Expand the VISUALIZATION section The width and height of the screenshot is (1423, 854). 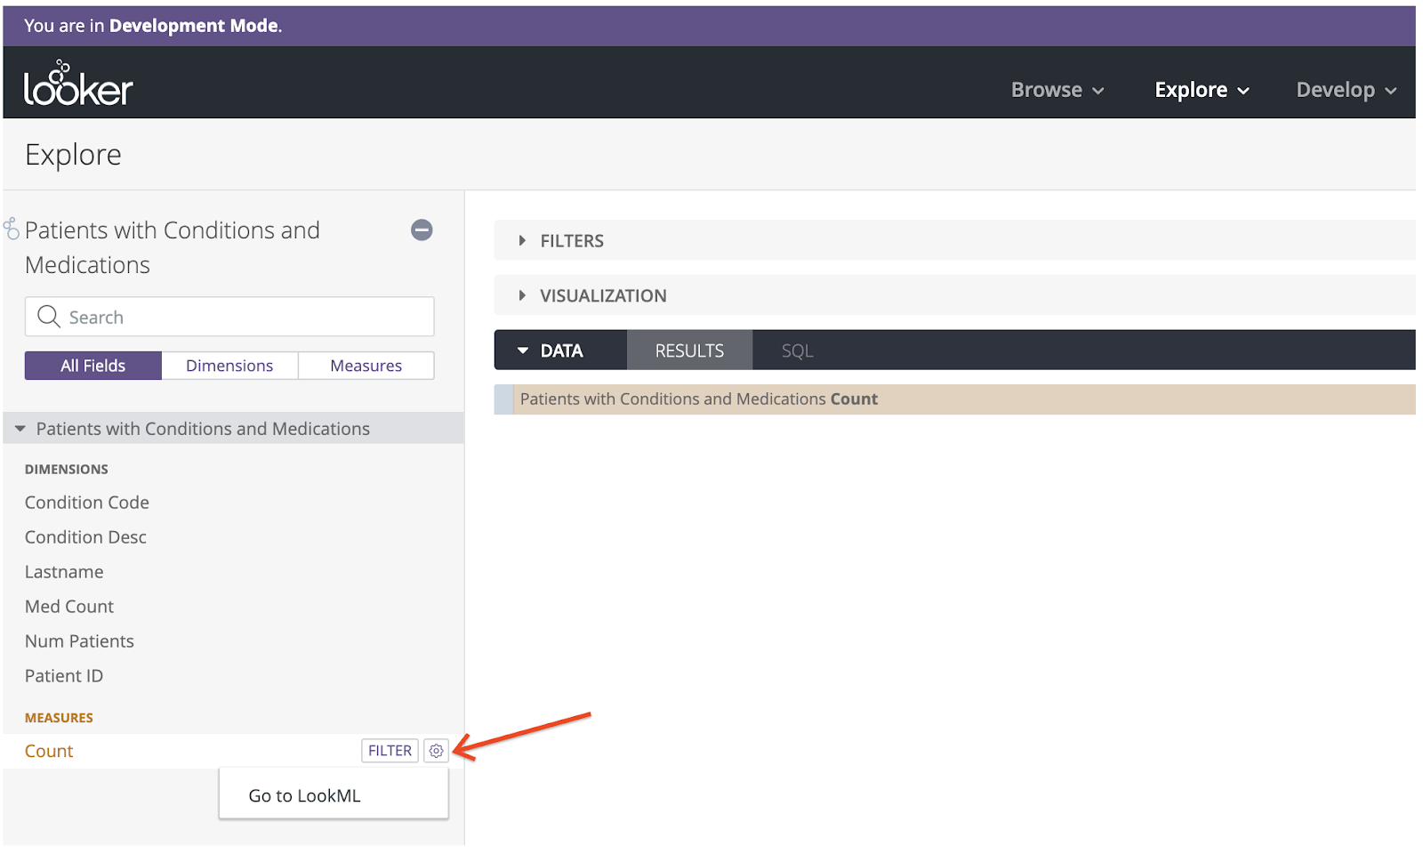602,296
